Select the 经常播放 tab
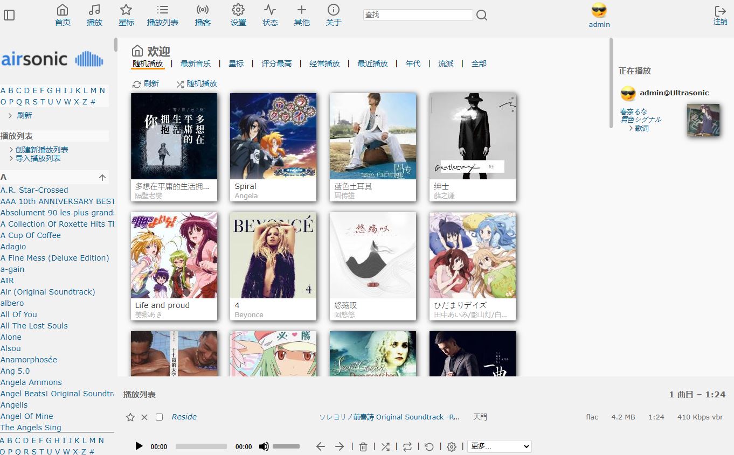Screen dimensions: 734x455 click(x=324, y=64)
